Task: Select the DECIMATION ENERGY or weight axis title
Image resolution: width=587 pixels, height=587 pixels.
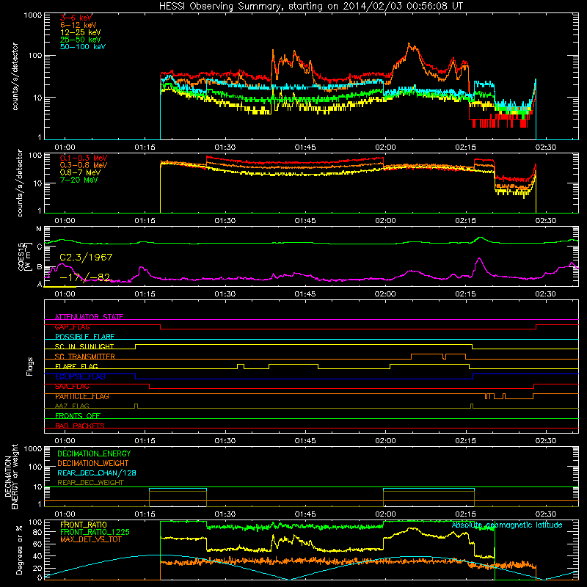Action: point(11,476)
